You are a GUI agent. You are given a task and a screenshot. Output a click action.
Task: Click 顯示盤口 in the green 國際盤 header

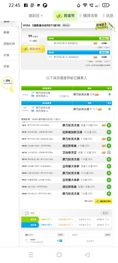click(x=104, y=38)
